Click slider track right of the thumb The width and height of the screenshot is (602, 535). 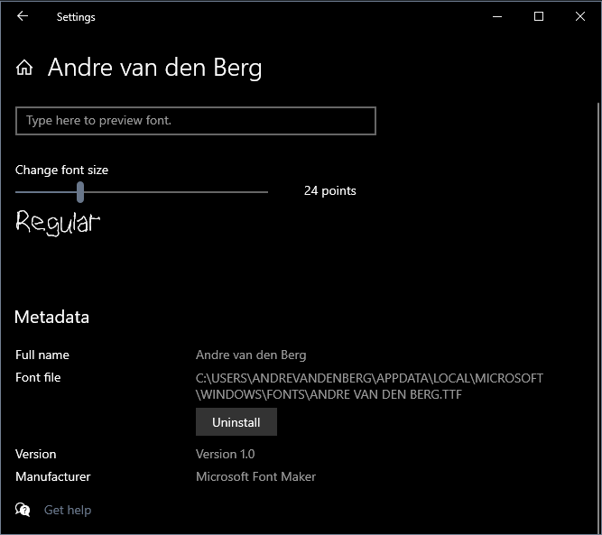tap(181, 191)
